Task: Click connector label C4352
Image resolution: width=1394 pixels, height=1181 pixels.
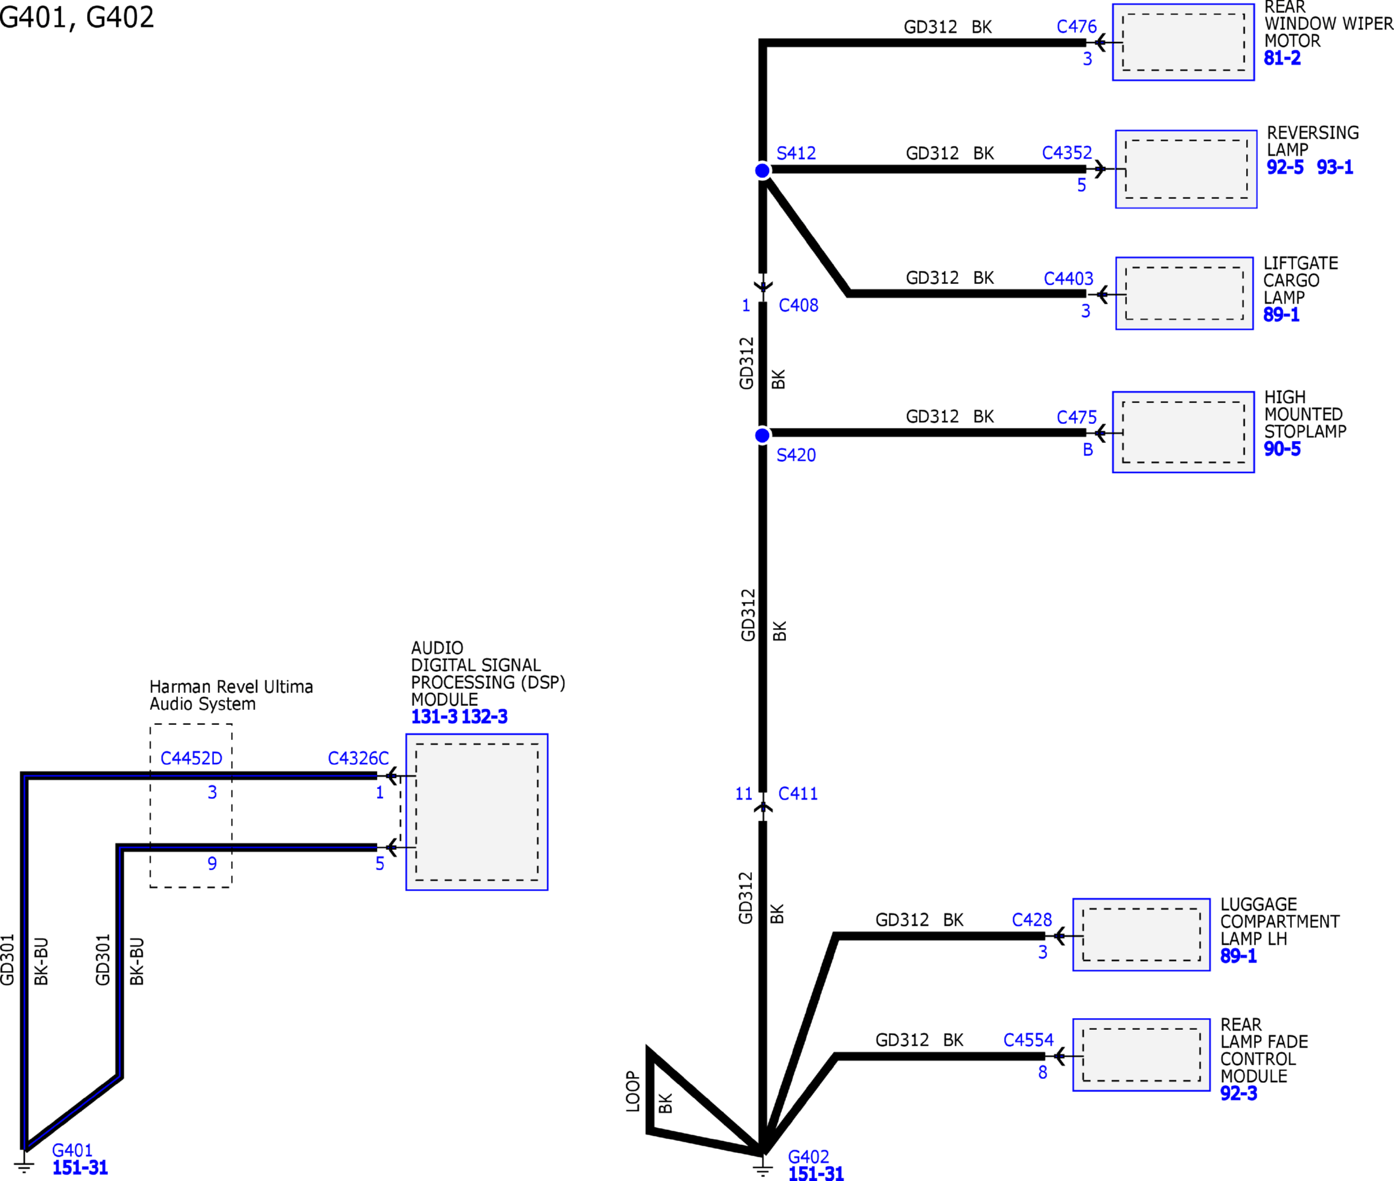Action: [x=1067, y=152]
